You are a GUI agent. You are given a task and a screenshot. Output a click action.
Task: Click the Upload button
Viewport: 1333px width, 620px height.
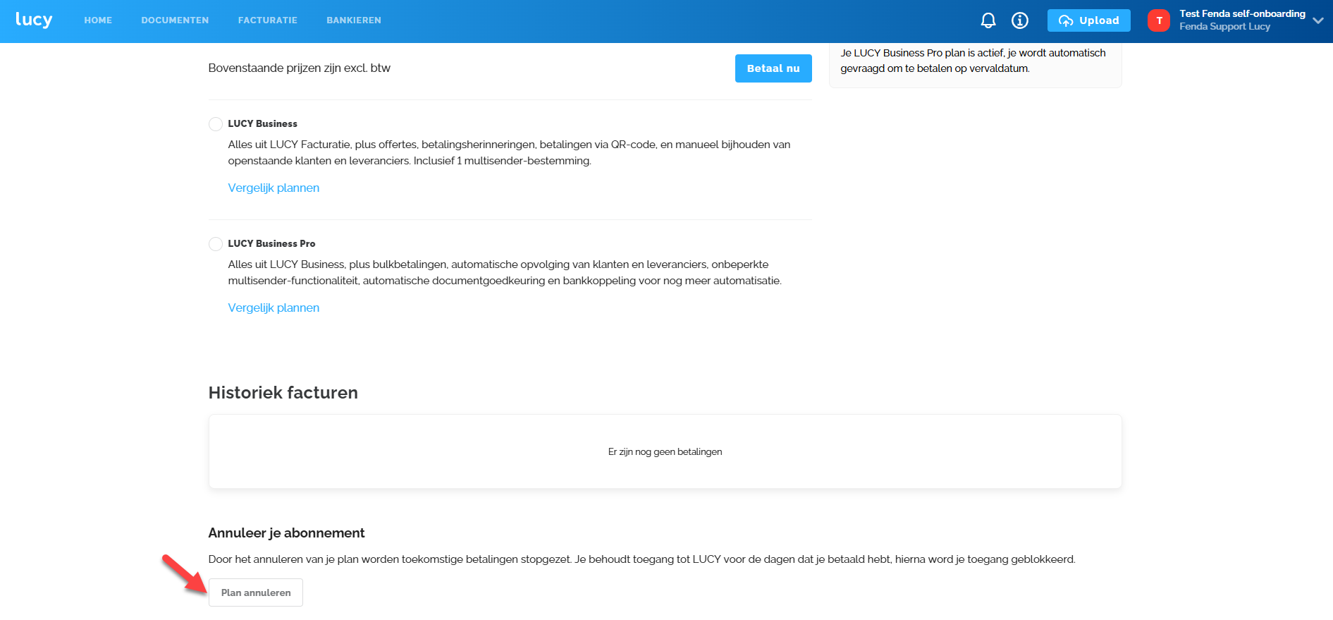pyautogui.click(x=1088, y=20)
